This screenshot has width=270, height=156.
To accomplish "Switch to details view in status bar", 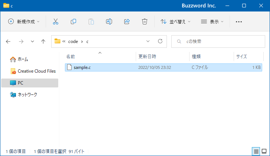I will point(256,151).
